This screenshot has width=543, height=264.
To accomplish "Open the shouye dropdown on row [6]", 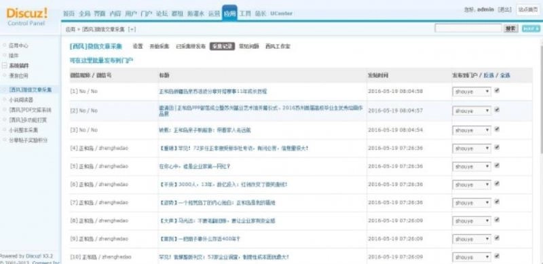I will pyautogui.click(x=472, y=185).
